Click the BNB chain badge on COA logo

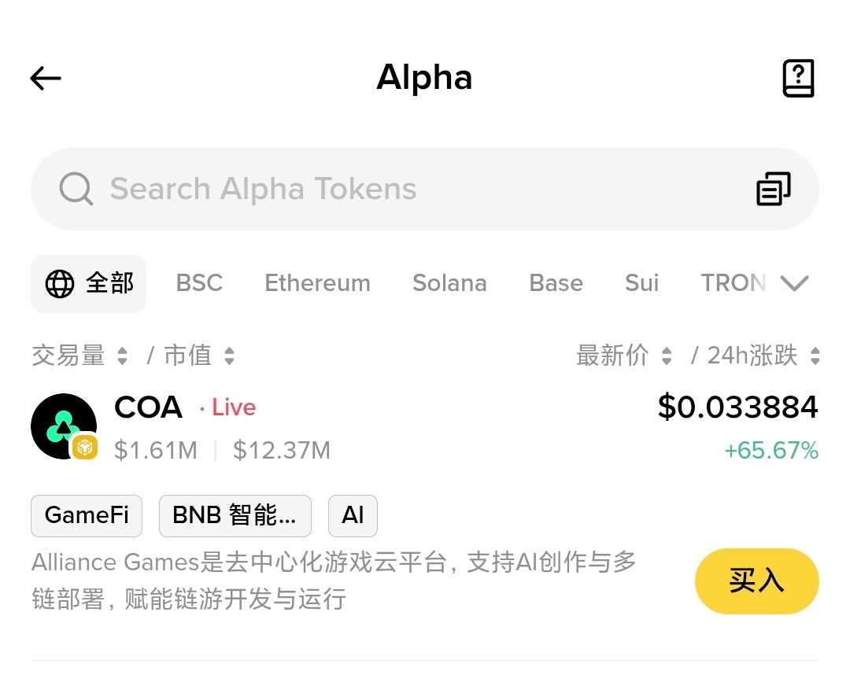click(85, 447)
